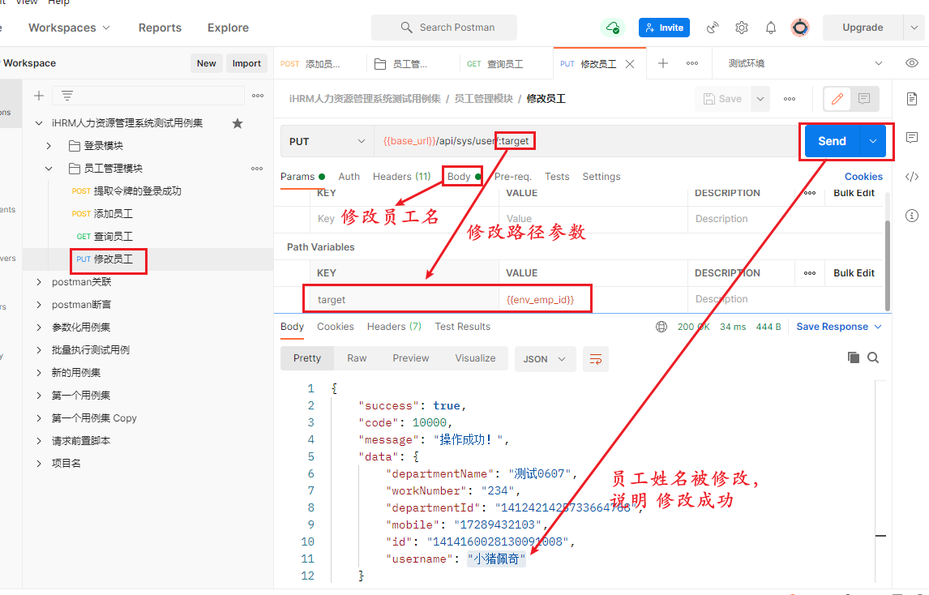Expand the 登录模块 folder
The width and height of the screenshot is (929, 595).
click(49, 146)
